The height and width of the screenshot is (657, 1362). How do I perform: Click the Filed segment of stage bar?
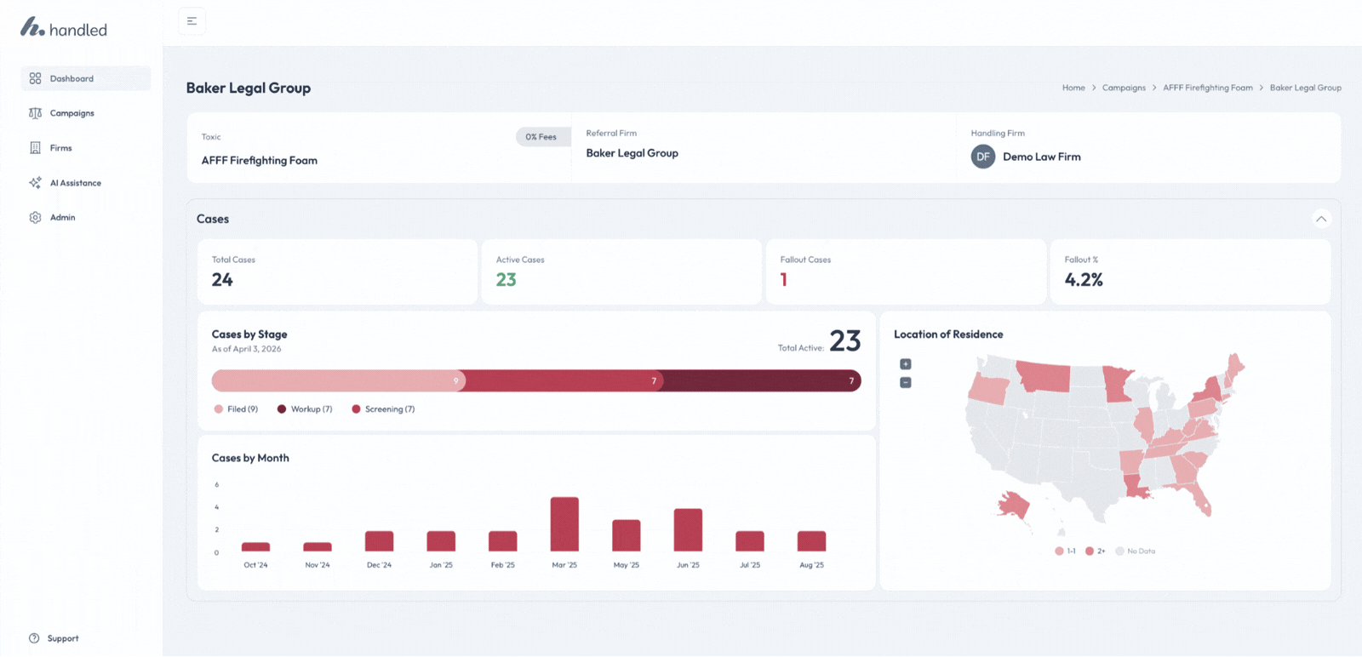point(336,380)
